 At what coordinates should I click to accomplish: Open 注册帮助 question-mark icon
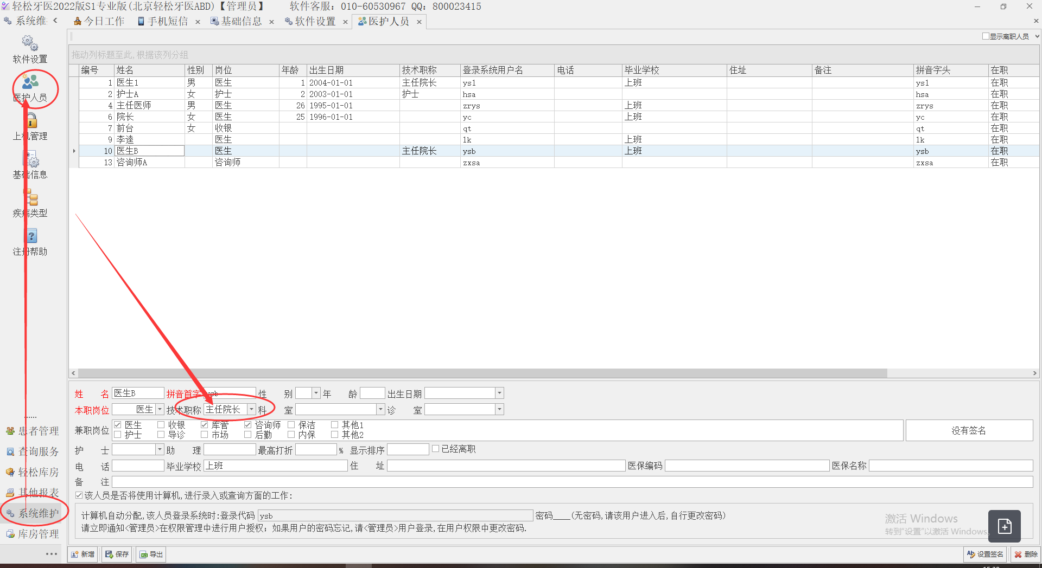pos(31,236)
